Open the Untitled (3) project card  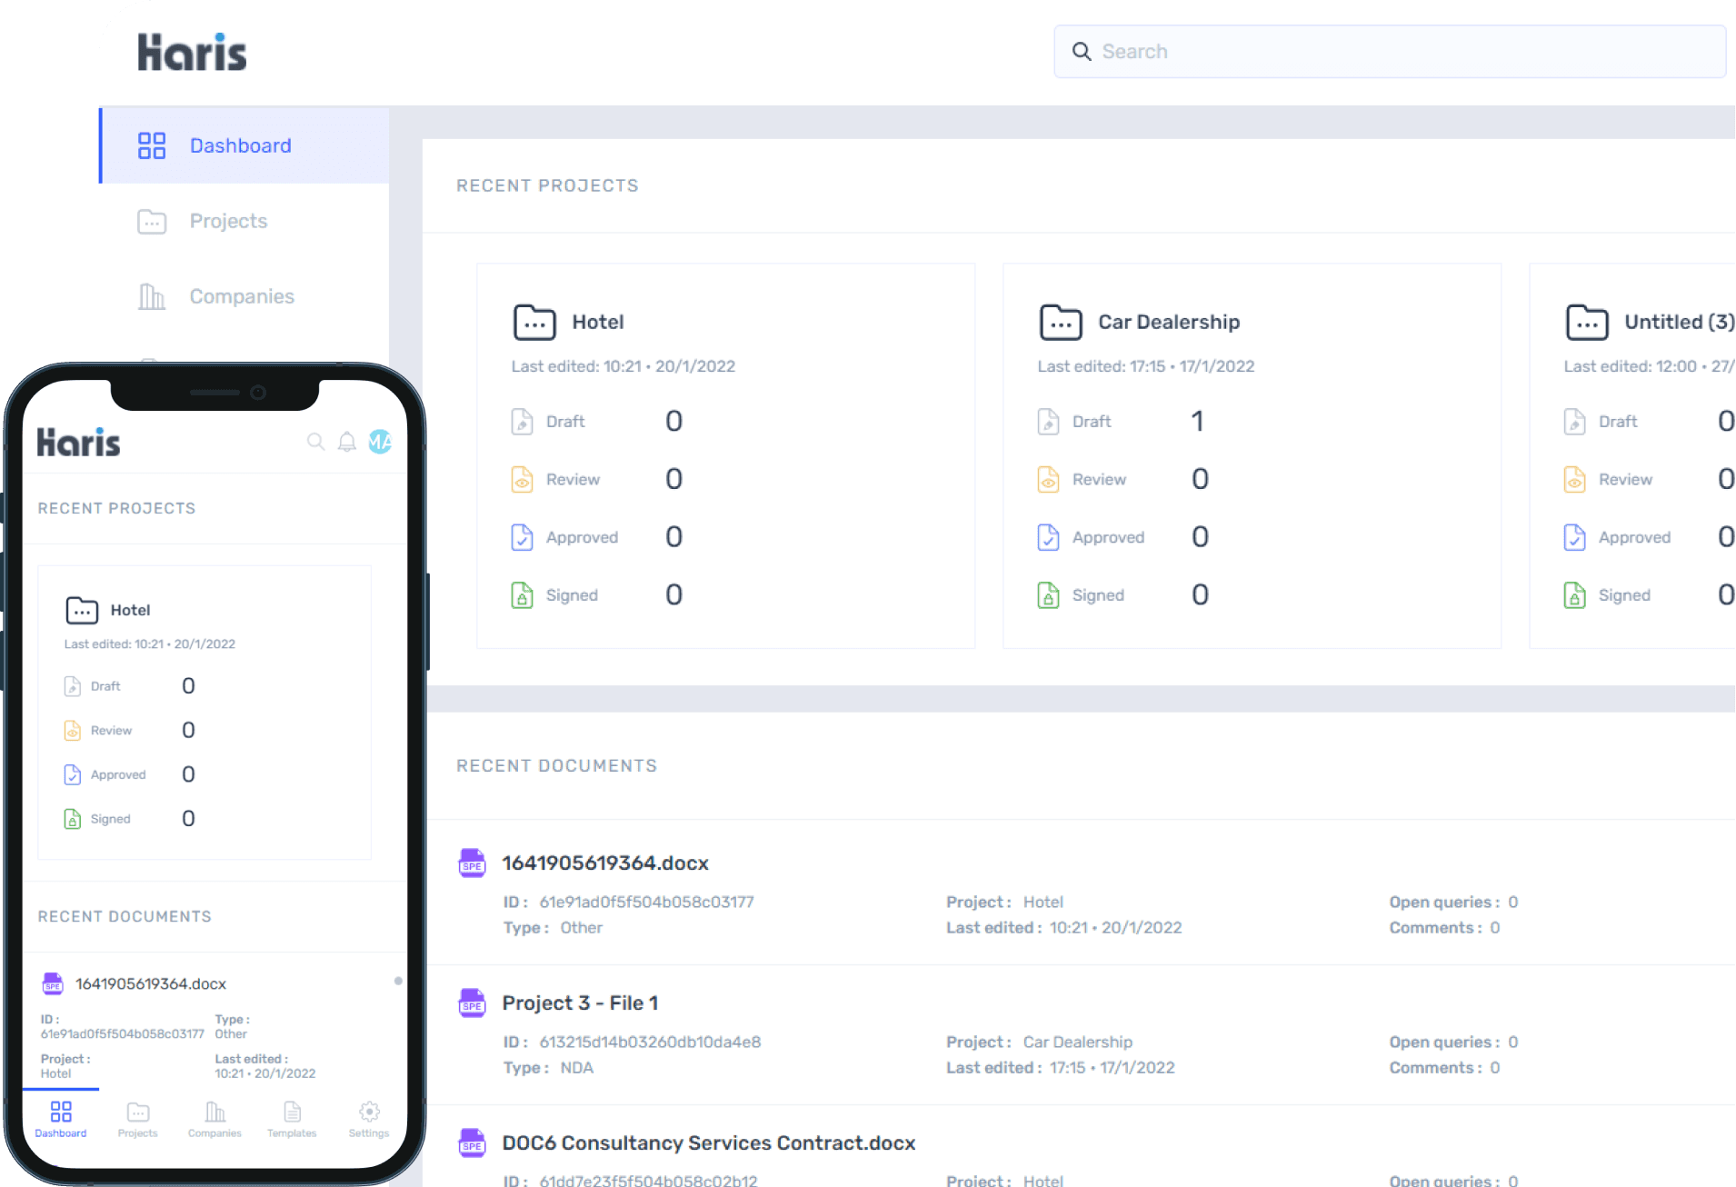[1632, 456]
